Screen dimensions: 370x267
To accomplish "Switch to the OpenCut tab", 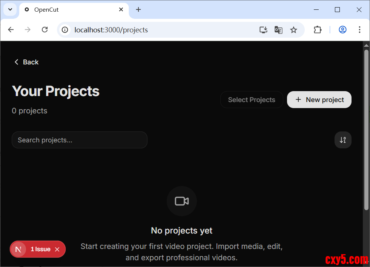I will point(68,10).
